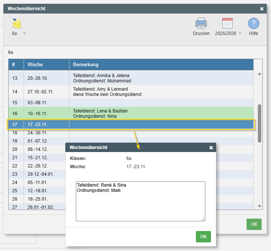Expand the 6a class dropdown arrow
This screenshot has height=251, width=271.
pyautogui.click(x=24, y=33)
